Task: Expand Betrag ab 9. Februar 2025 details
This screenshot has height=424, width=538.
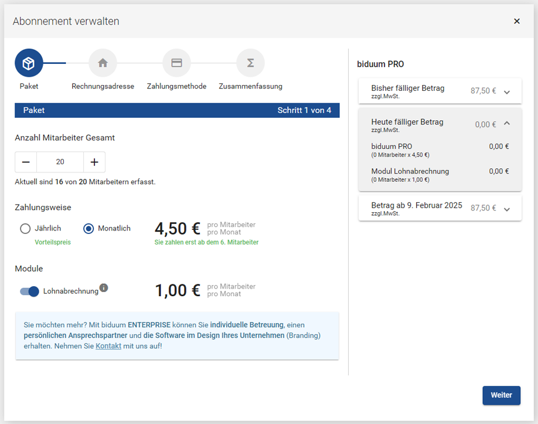Action: point(507,208)
